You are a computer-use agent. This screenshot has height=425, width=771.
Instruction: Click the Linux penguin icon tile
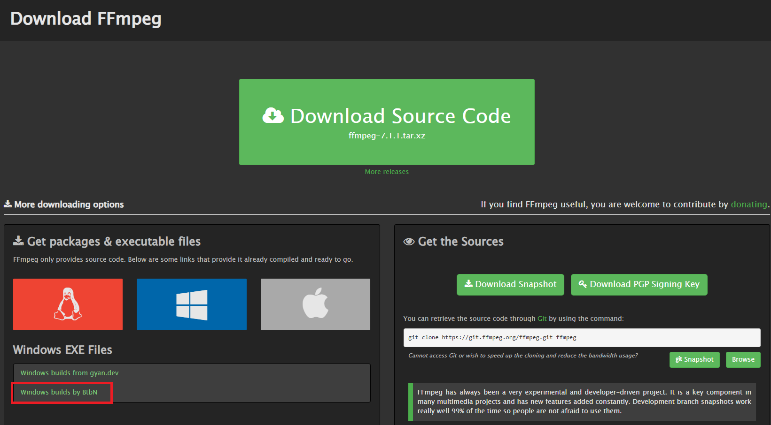click(x=68, y=304)
